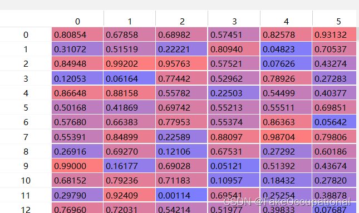Select the 0.60186 cell

(x=335, y=151)
